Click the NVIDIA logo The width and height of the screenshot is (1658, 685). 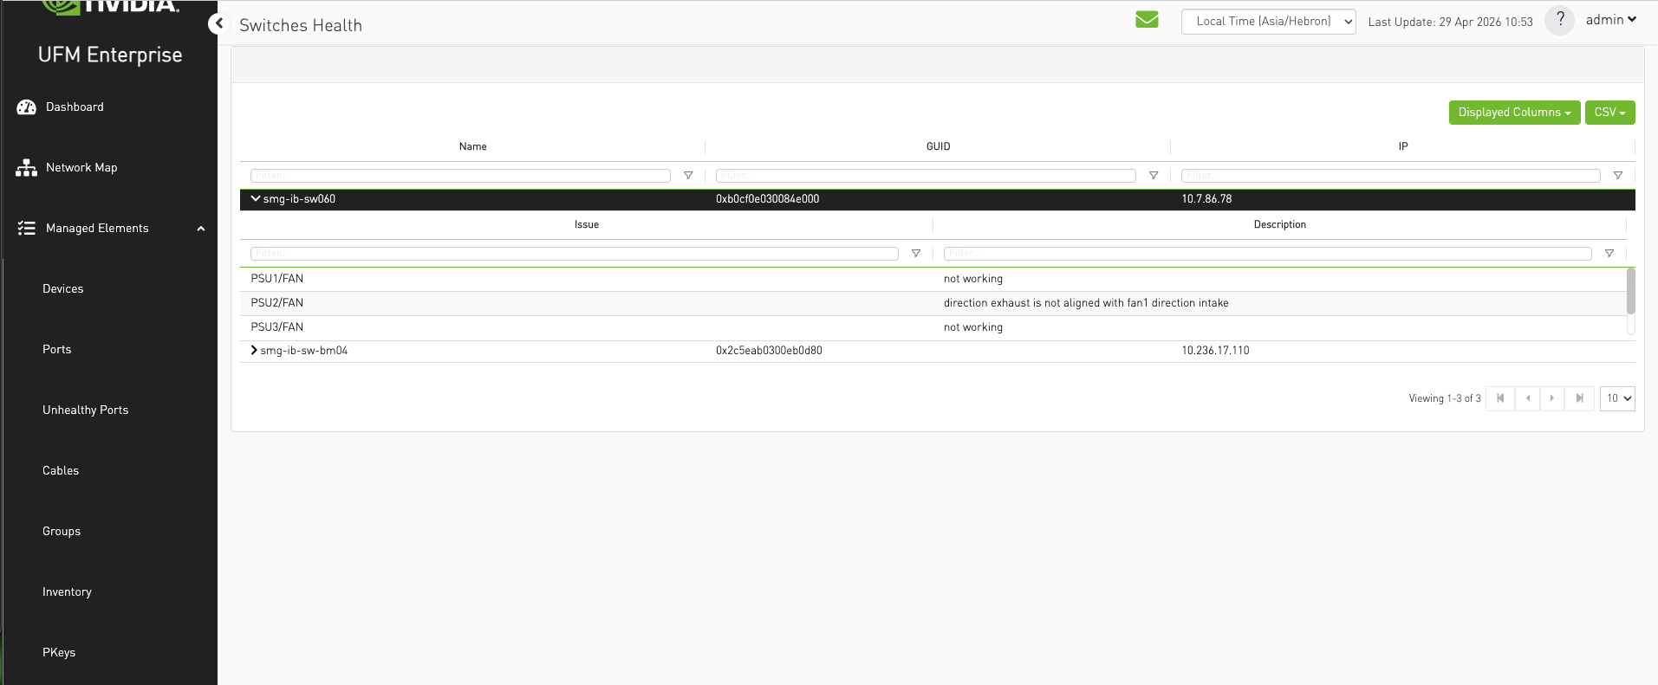[110, 7]
